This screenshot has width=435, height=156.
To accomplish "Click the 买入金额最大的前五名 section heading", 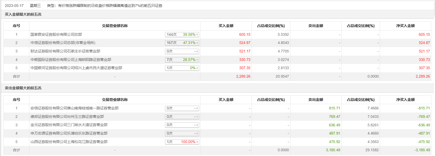I will [x=23, y=14].
